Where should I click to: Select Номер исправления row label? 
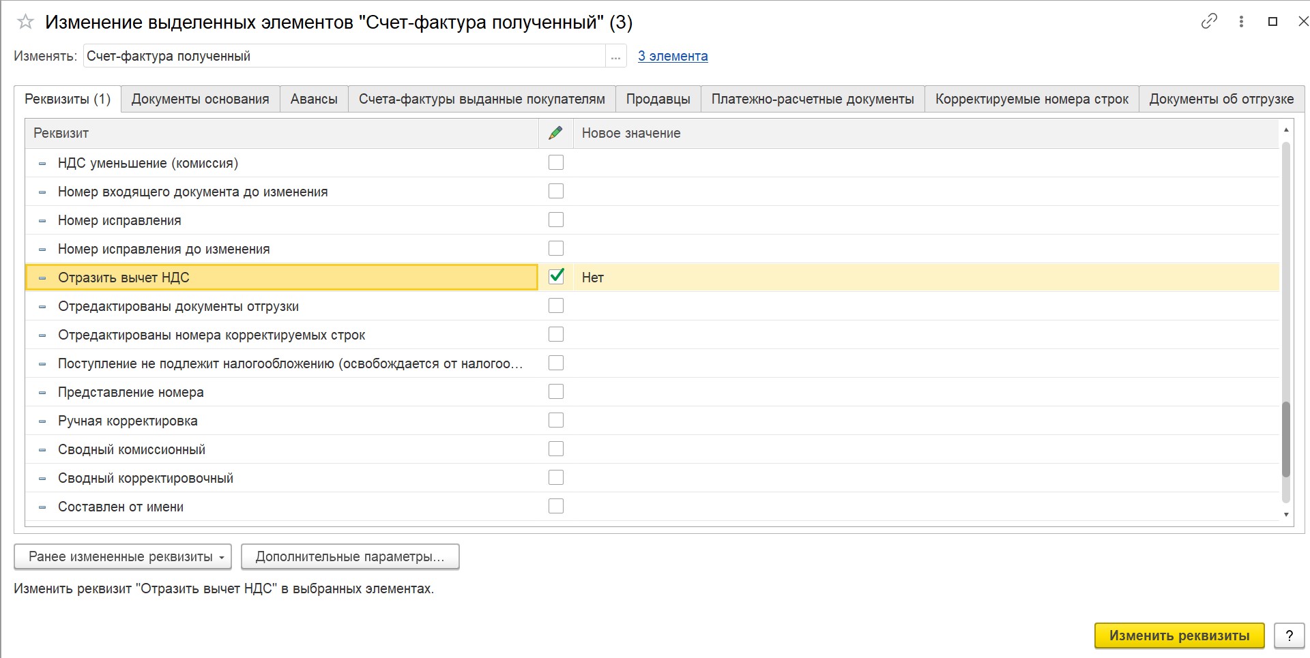pos(119,220)
